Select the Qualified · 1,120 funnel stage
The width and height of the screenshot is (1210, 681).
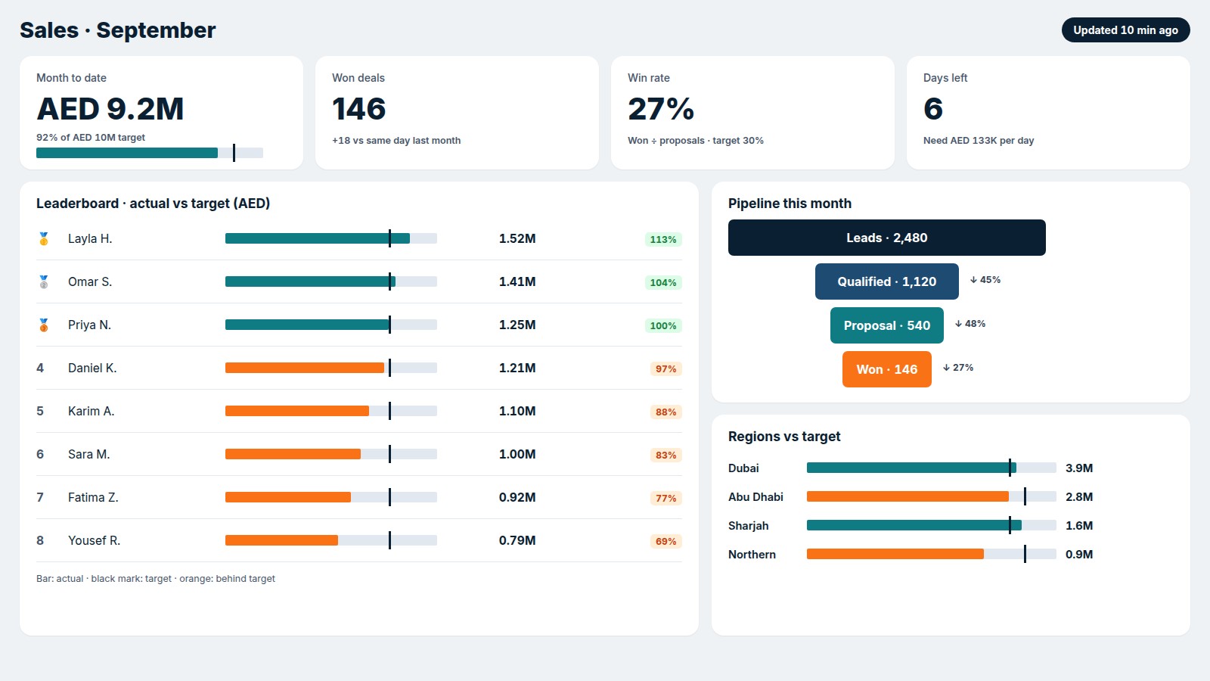coord(886,281)
